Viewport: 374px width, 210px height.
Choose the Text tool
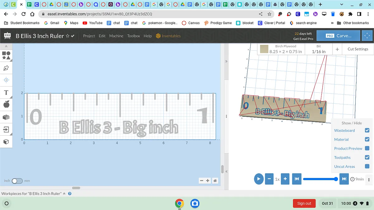click(x=6, y=93)
